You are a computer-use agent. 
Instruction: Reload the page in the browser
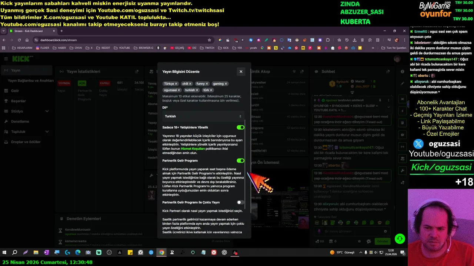pos(19,40)
